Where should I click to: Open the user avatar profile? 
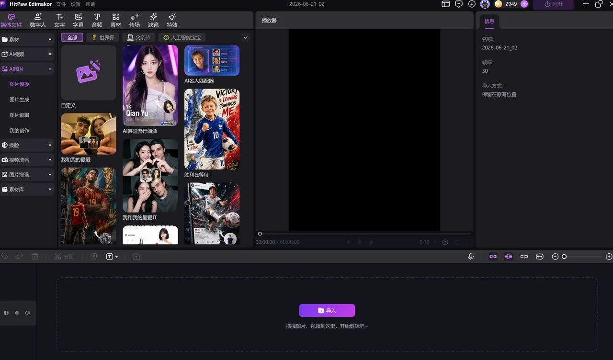click(x=485, y=4)
